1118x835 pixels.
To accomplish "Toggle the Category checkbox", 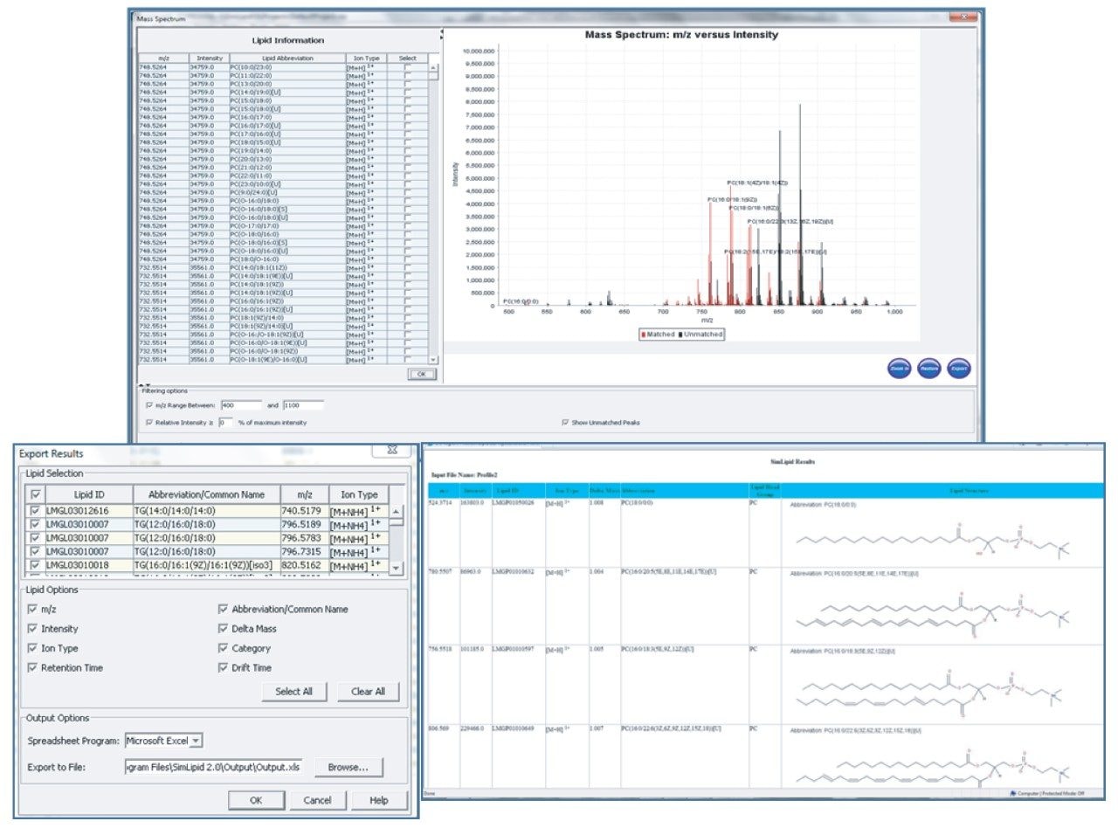I will pos(223,648).
